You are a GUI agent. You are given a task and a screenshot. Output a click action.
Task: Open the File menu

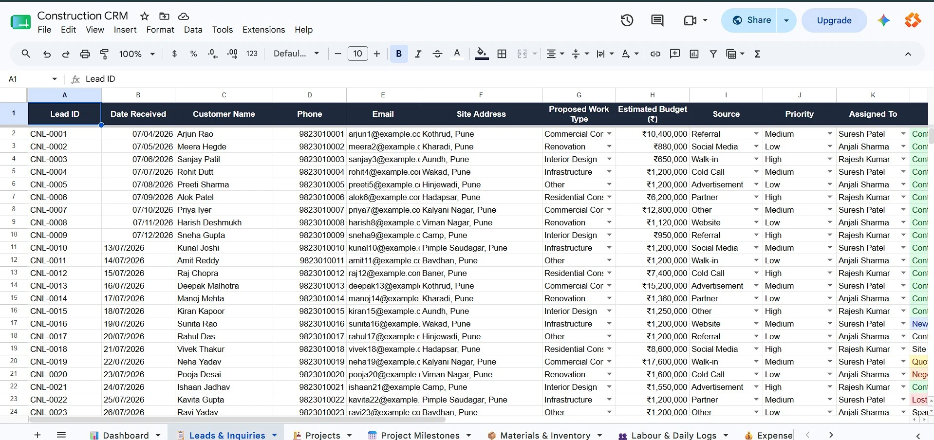pyautogui.click(x=44, y=30)
